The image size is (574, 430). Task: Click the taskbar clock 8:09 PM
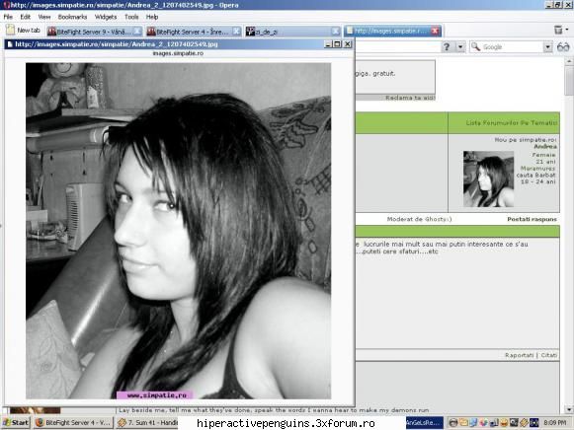pyautogui.click(x=554, y=423)
